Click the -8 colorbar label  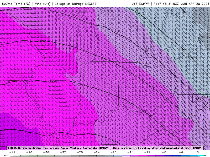click(164, 152)
